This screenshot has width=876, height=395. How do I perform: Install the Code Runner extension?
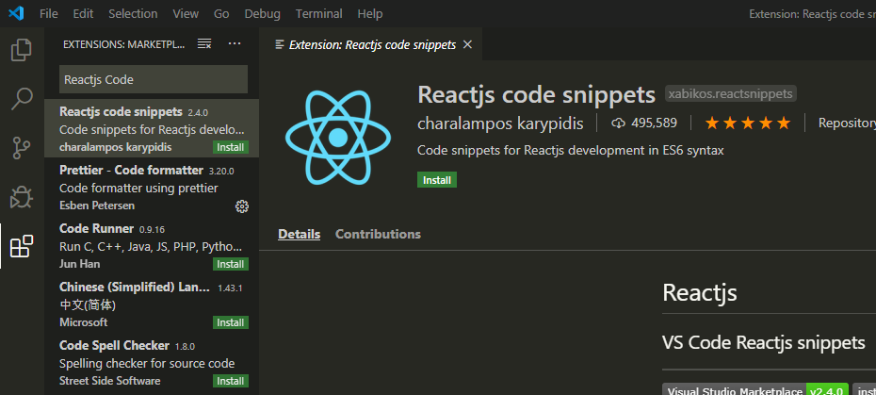[x=230, y=264]
